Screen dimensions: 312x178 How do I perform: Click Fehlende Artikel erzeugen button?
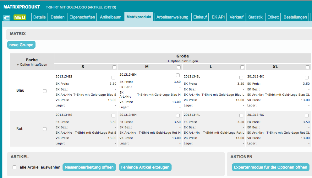click(145, 167)
